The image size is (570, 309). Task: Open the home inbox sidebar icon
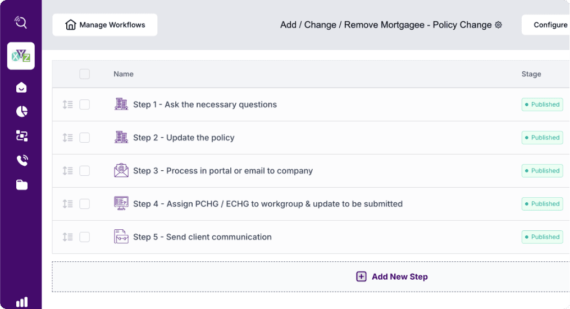pyautogui.click(x=21, y=88)
